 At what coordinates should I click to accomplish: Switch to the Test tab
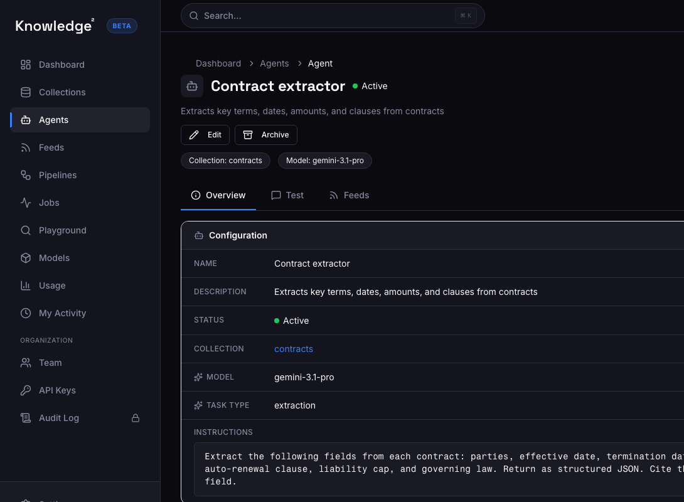click(x=287, y=195)
